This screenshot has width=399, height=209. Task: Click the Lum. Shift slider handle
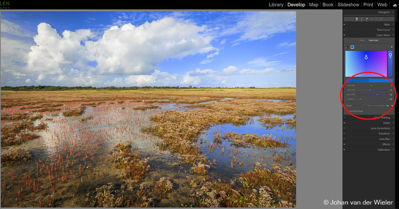[377, 94]
